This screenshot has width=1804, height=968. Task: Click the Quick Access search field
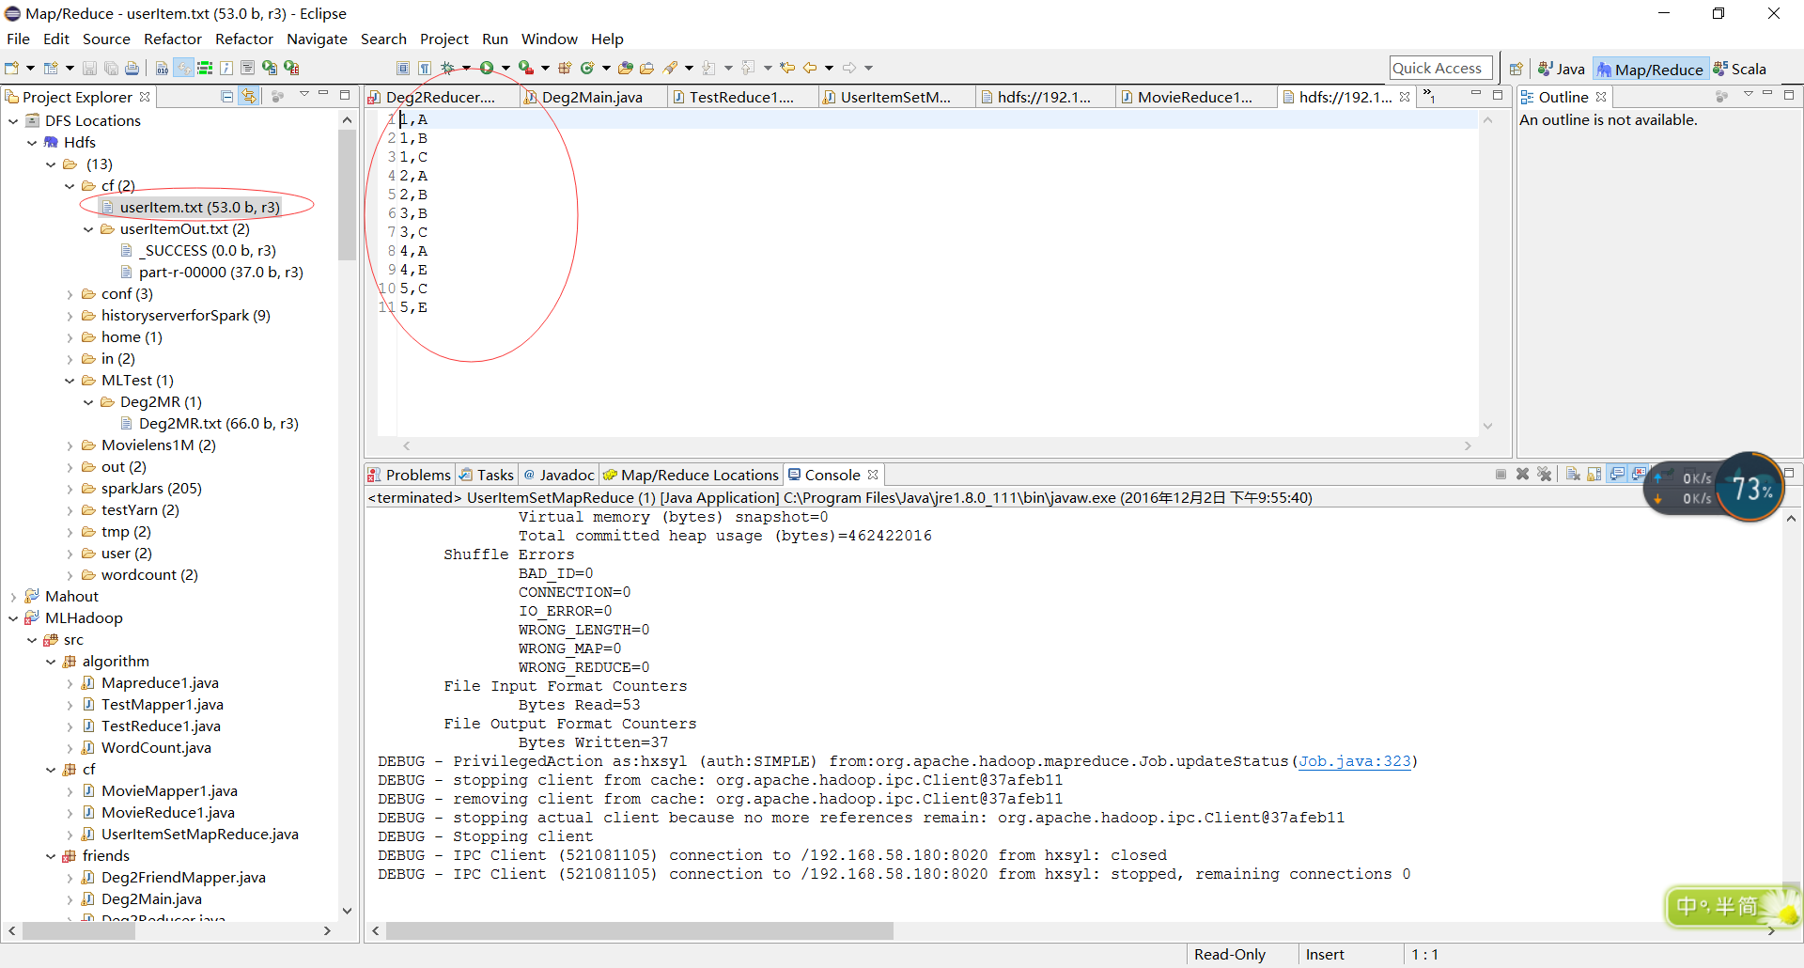[1439, 69]
